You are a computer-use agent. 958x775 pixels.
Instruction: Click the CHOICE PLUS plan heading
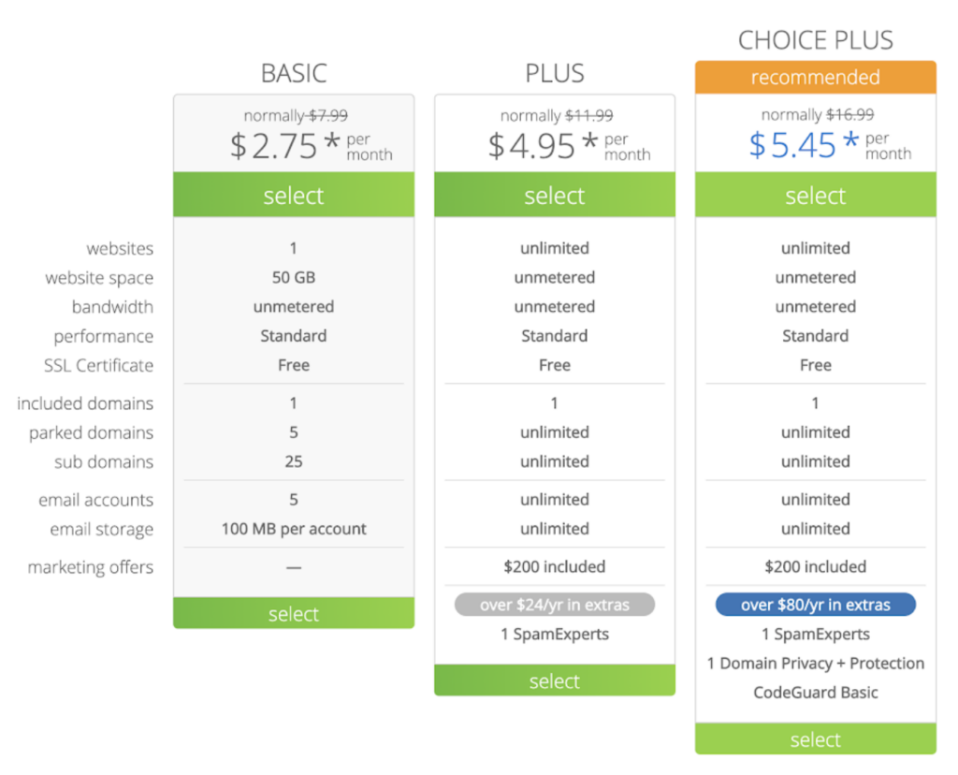[x=816, y=40]
